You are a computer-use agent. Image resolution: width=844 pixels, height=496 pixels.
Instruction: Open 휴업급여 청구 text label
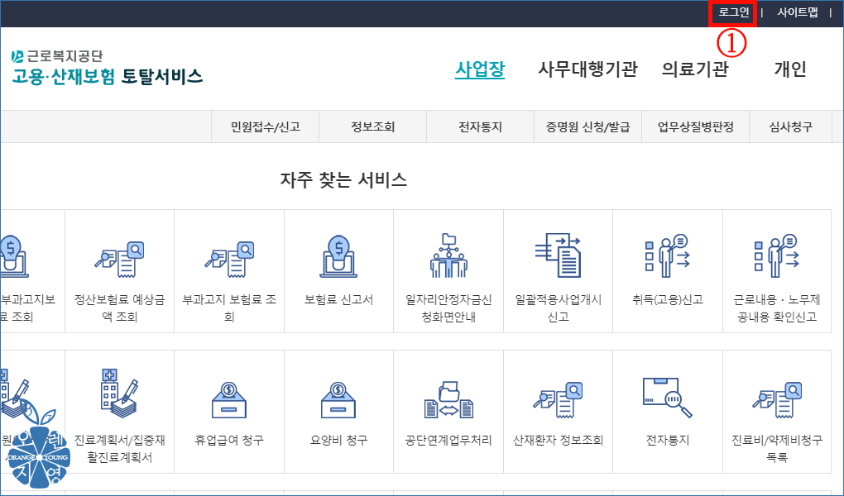pos(229,440)
